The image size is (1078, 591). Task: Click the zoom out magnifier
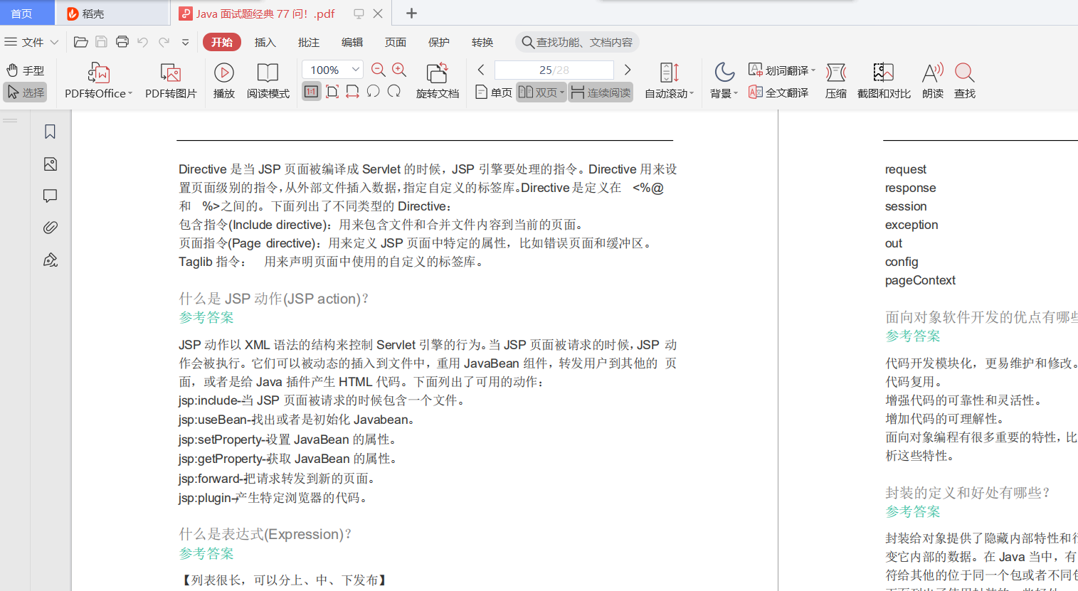pyautogui.click(x=379, y=70)
